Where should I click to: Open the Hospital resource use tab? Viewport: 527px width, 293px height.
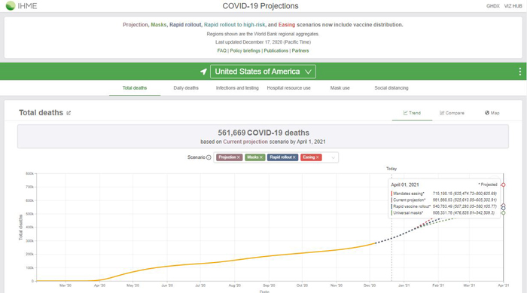pyautogui.click(x=288, y=88)
